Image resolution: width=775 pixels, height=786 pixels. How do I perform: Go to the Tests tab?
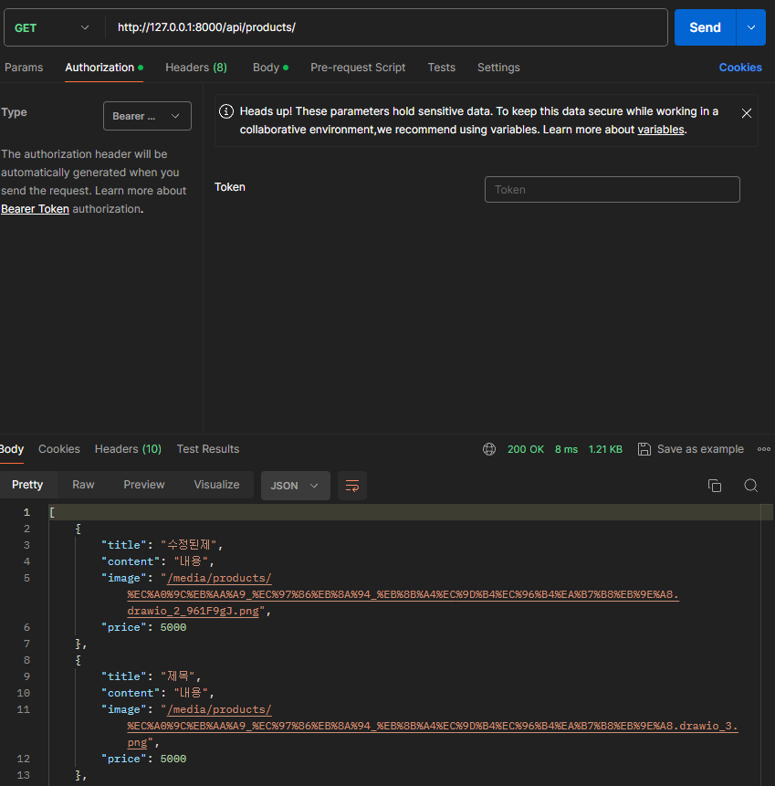442,68
